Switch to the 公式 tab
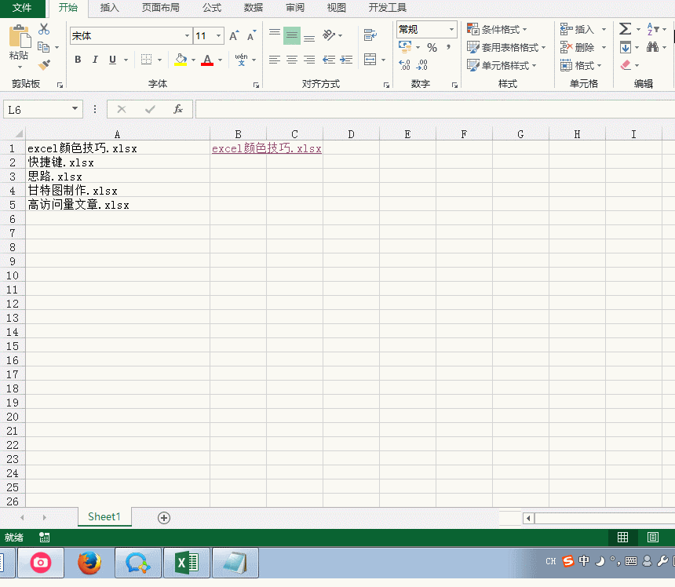The image size is (675, 587). [212, 8]
